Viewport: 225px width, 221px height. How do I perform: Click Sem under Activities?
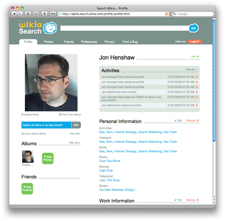coord(109,132)
